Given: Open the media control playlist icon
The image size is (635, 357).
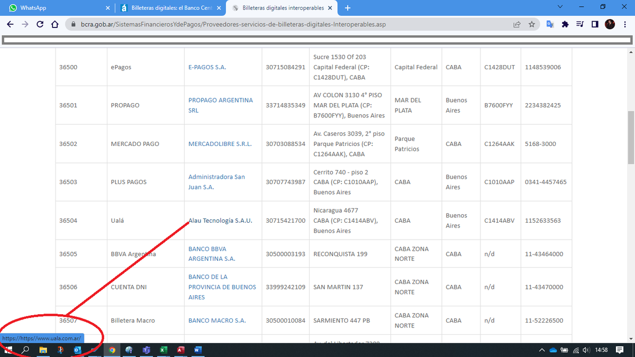Looking at the screenshot, I should pos(580,24).
